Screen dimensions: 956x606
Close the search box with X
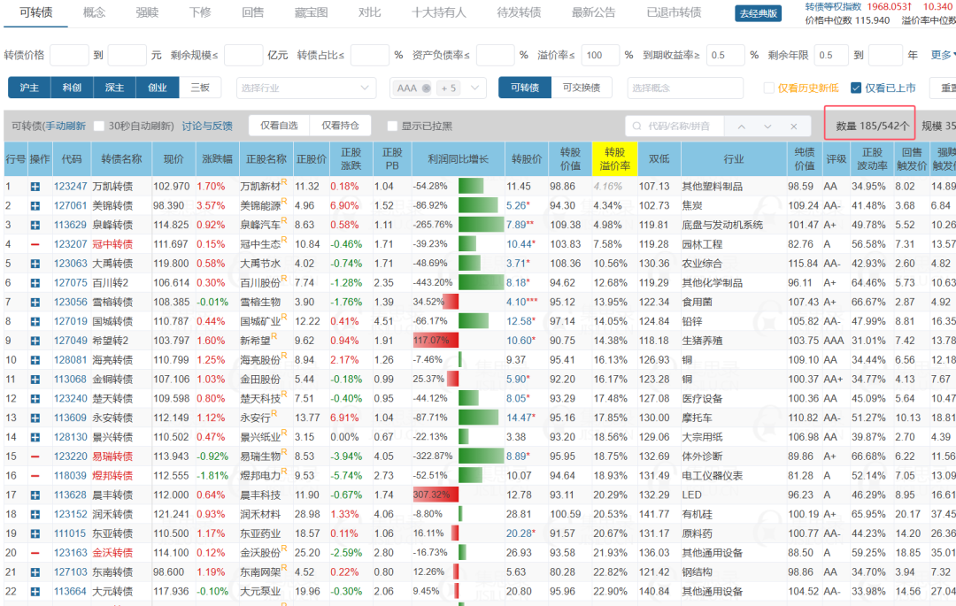(x=794, y=127)
